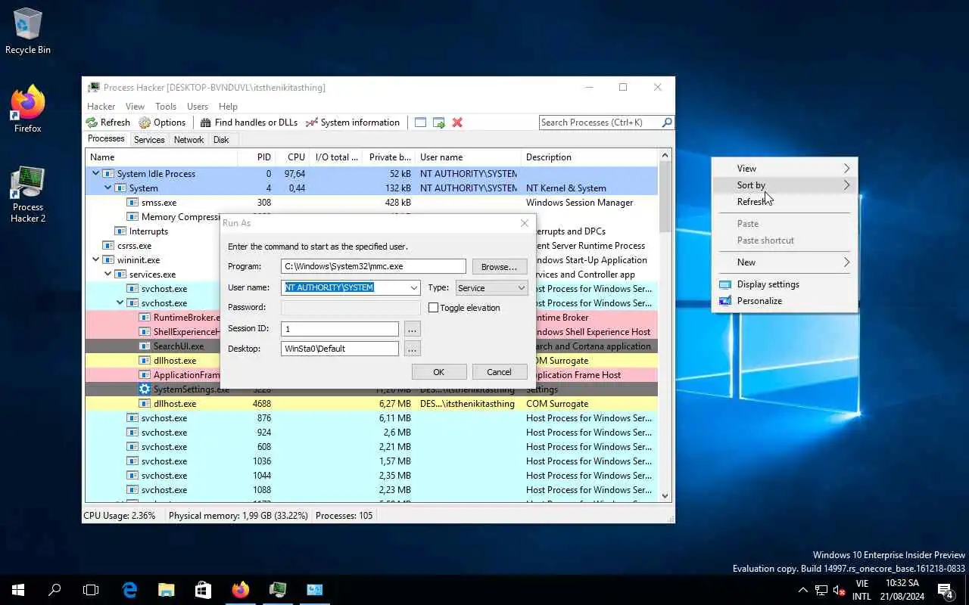Open the Help menu in Process Hacker
The width and height of the screenshot is (969, 605).
[228, 107]
